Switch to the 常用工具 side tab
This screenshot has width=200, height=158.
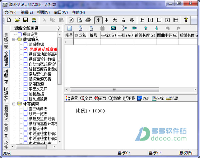6,130
